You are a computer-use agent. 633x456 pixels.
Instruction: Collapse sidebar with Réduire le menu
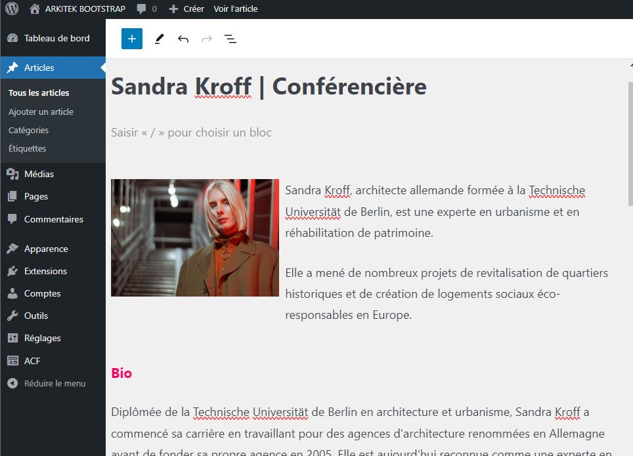pos(47,383)
